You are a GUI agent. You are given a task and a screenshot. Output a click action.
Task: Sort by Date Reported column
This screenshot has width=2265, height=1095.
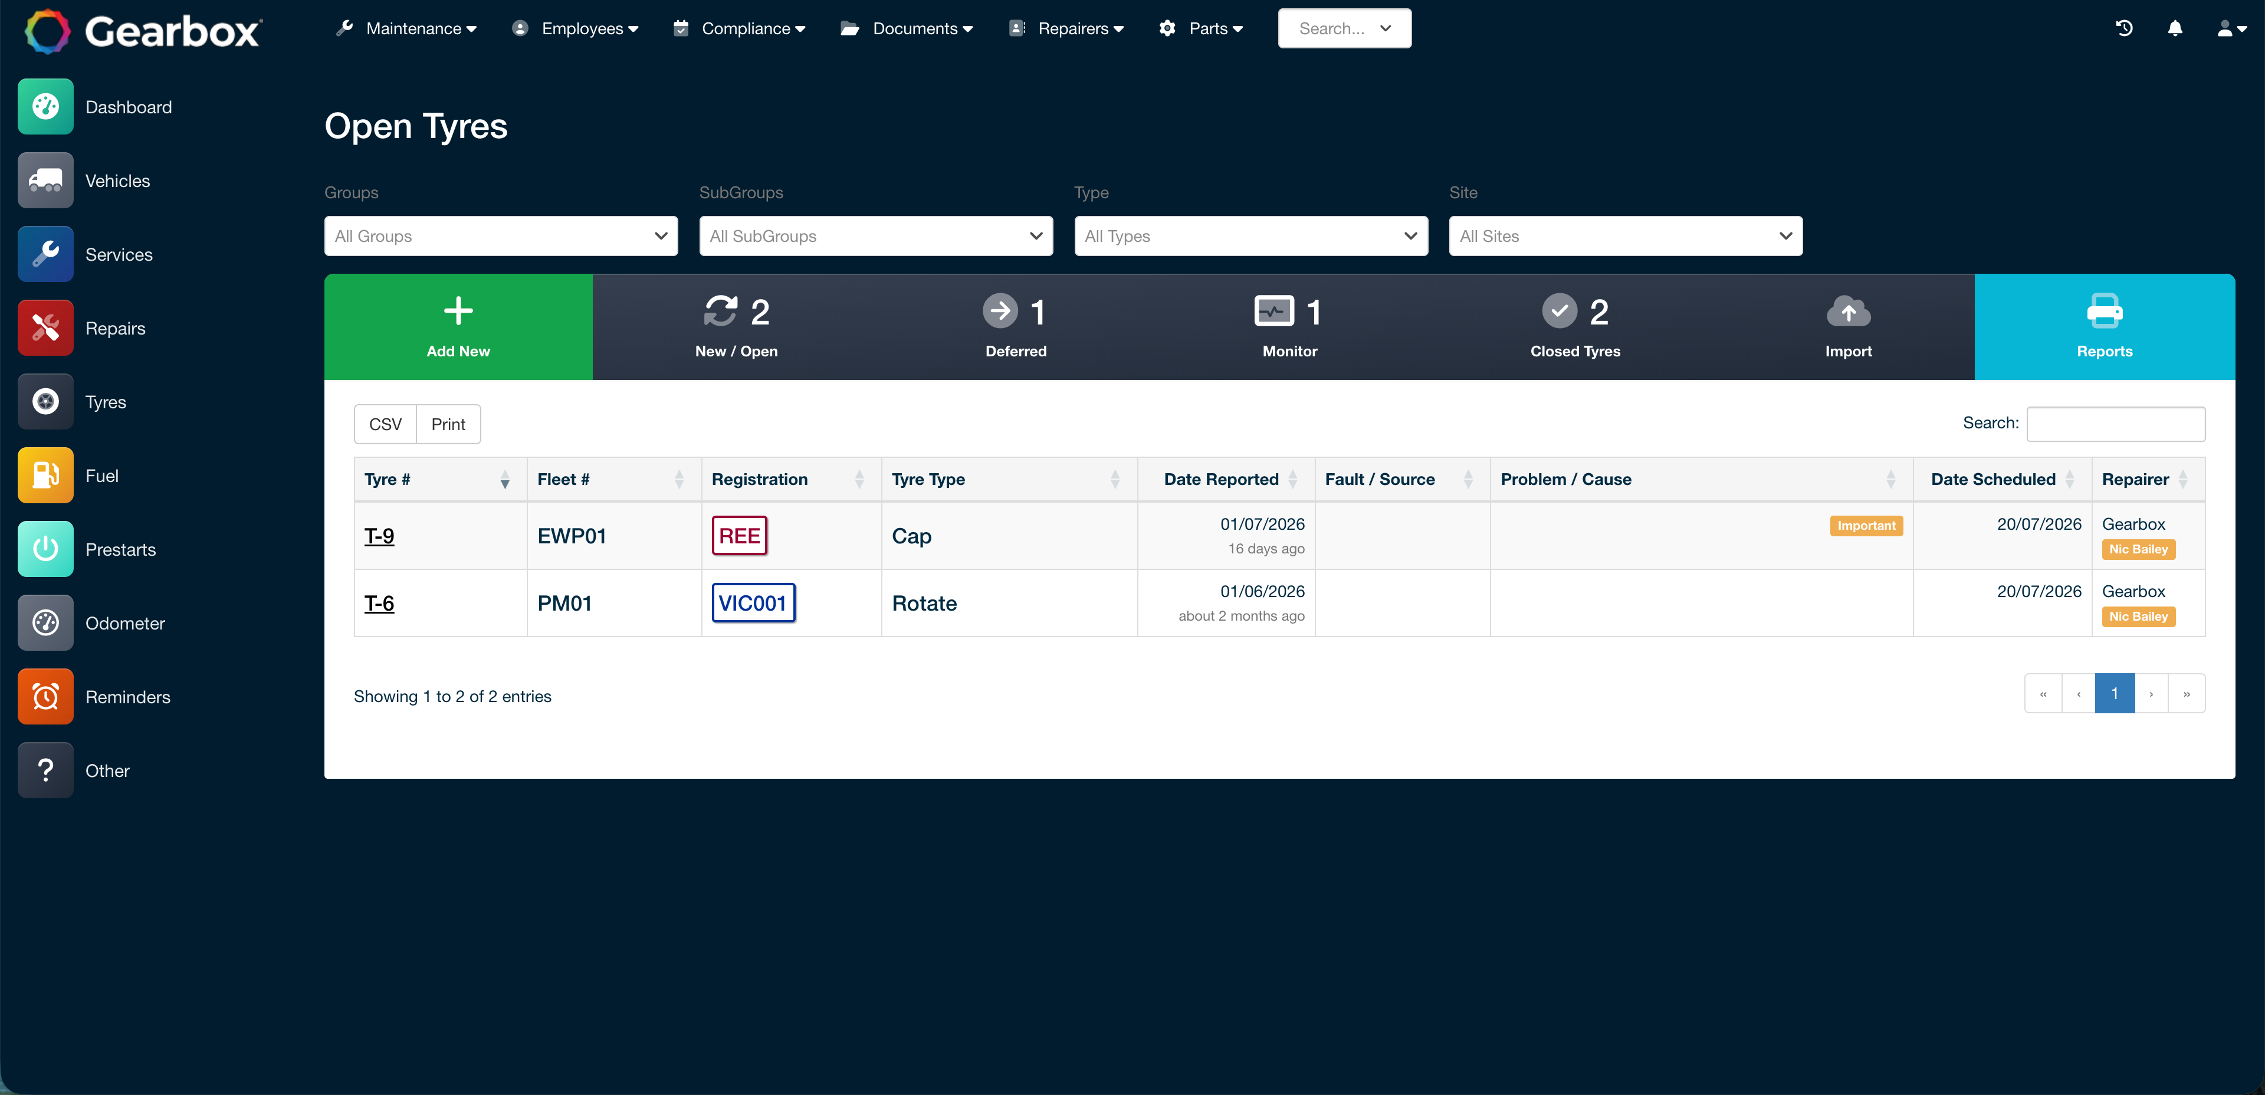pos(1226,479)
